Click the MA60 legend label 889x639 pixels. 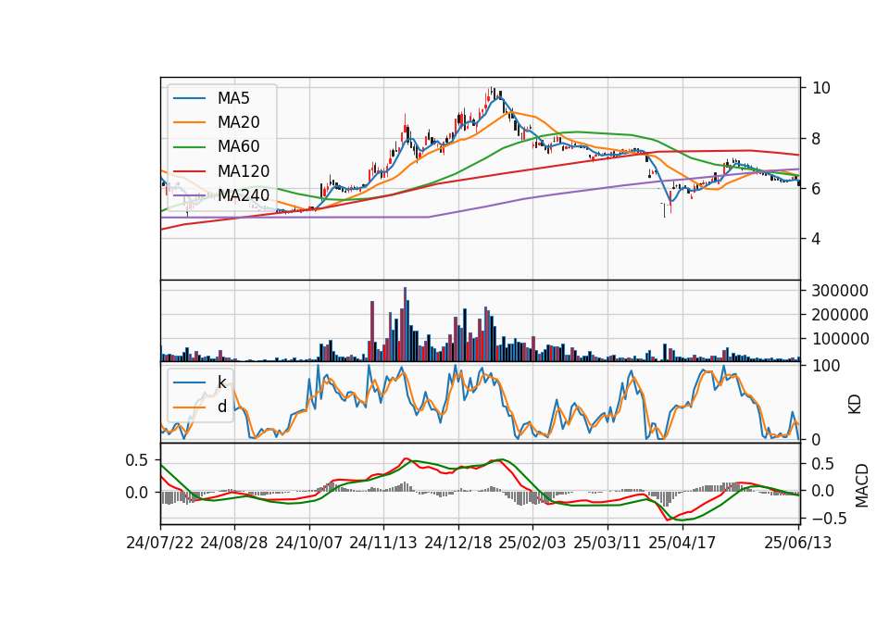coord(239,146)
